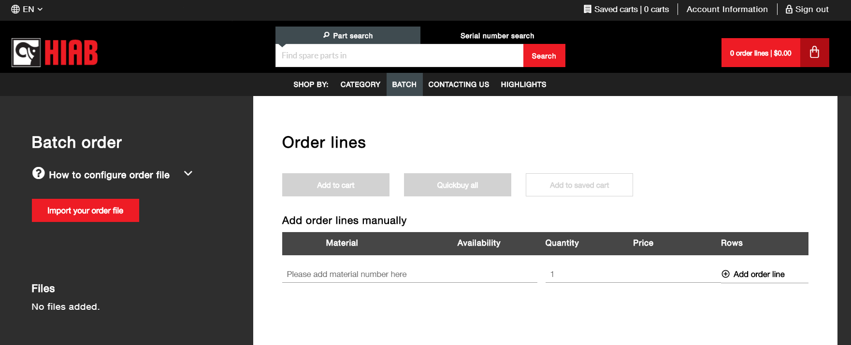Open CONTACTING US menu item
The width and height of the screenshot is (851, 345).
(x=459, y=84)
